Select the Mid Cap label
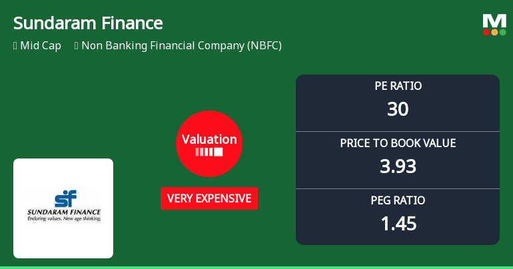The height and width of the screenshot is (269, 513). point(41,46)
